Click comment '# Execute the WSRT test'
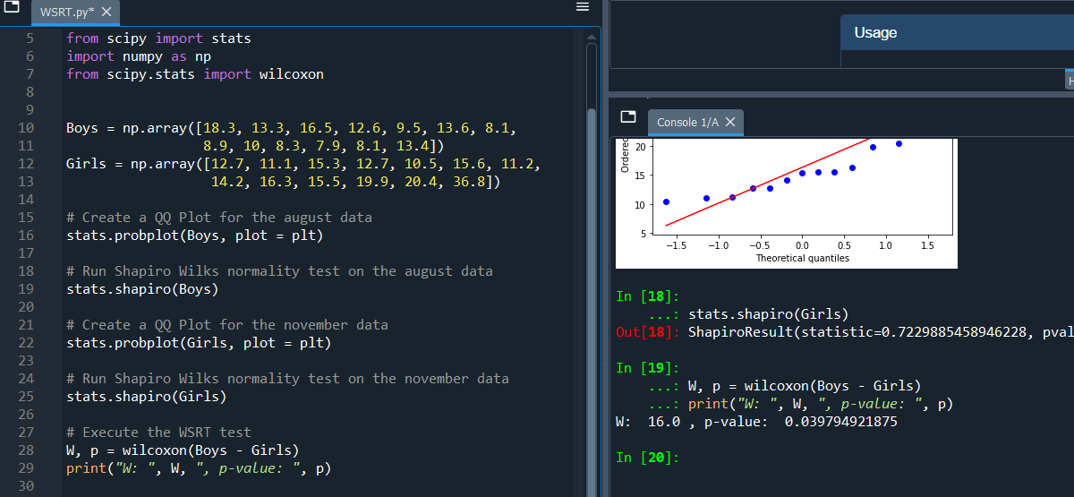Image resolution: width=1074 pixels, height=497 pixels. pyautogui.click(x=158, y=433)
